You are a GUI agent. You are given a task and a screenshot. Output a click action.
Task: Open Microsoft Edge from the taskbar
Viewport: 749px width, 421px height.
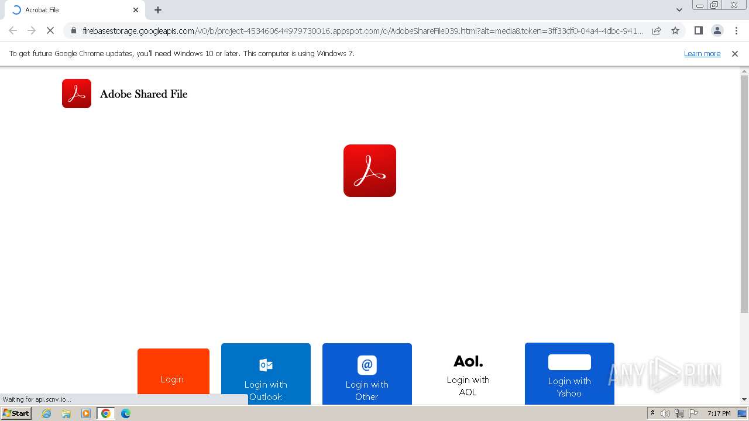(x=126, y=413)
